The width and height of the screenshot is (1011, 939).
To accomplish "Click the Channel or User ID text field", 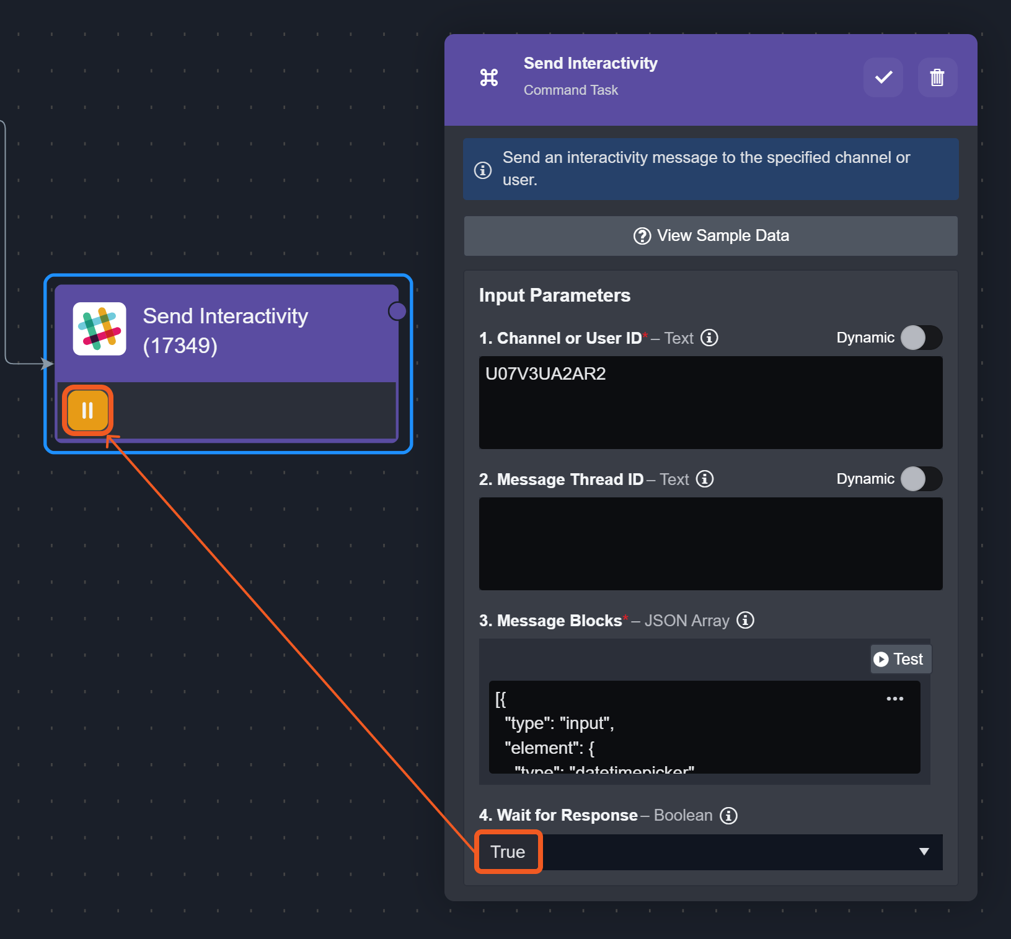I will click(x=711, y=403).
